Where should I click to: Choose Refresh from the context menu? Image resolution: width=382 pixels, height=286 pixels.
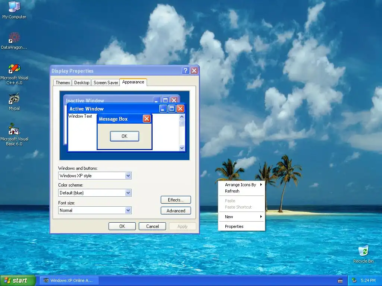[x=242, y=191]
